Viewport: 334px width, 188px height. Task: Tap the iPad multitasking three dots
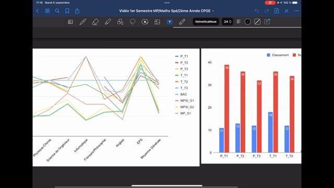[x=167, y=3]
